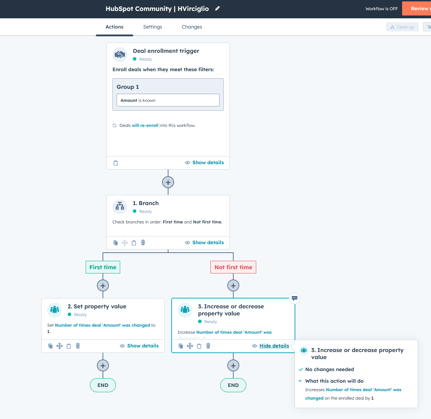Select the Deal enrollment trigger handshake icon
Screen dimensions: 431x419
click(120, 55)
